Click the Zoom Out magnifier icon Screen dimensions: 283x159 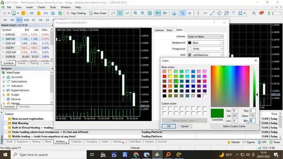tap(142, 13)
